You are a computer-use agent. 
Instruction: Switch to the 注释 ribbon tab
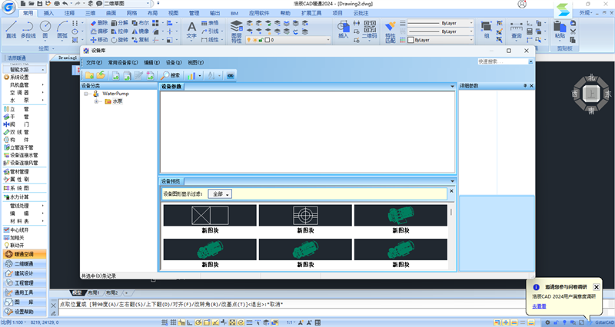[70, 13]
